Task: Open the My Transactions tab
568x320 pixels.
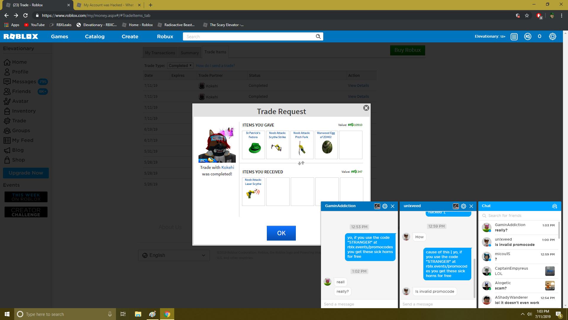Action: point(160,53)
